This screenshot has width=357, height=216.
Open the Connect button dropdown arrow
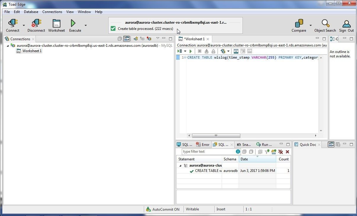(x=24, y=25)
